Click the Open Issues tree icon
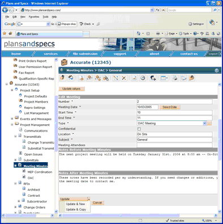The image size is (223, 224). click(x=20, y=153)
